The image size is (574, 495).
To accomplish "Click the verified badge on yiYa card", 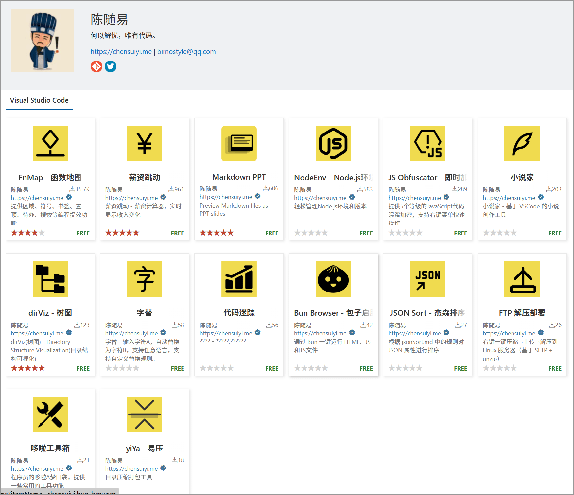I will click(x=163, y=468).
